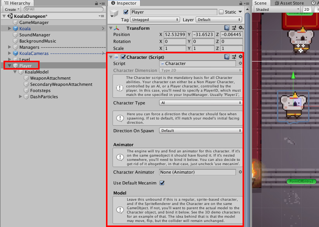Open the Shaded draw mode dropdown
This screenshot has width=319, height=227.
point(277,10)
